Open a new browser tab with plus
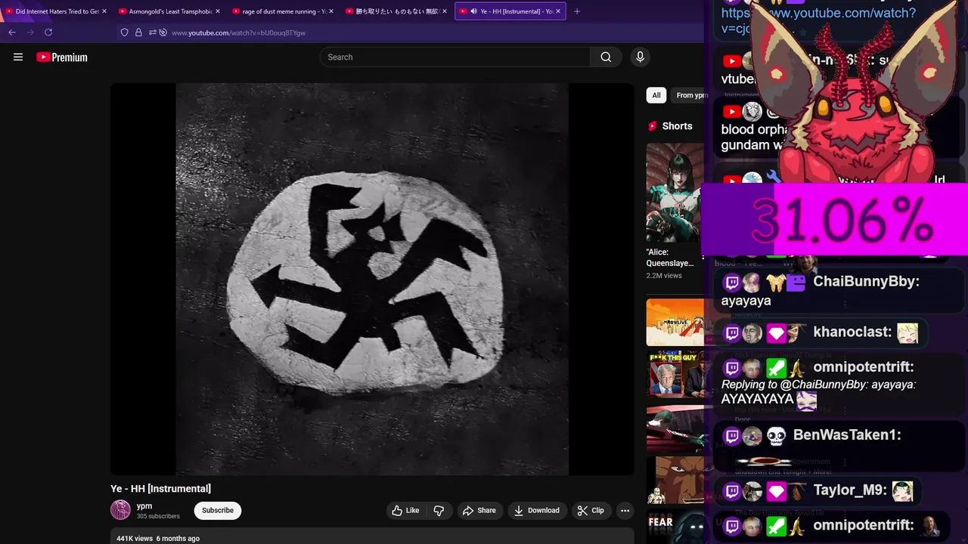 [x=577, y=11]
